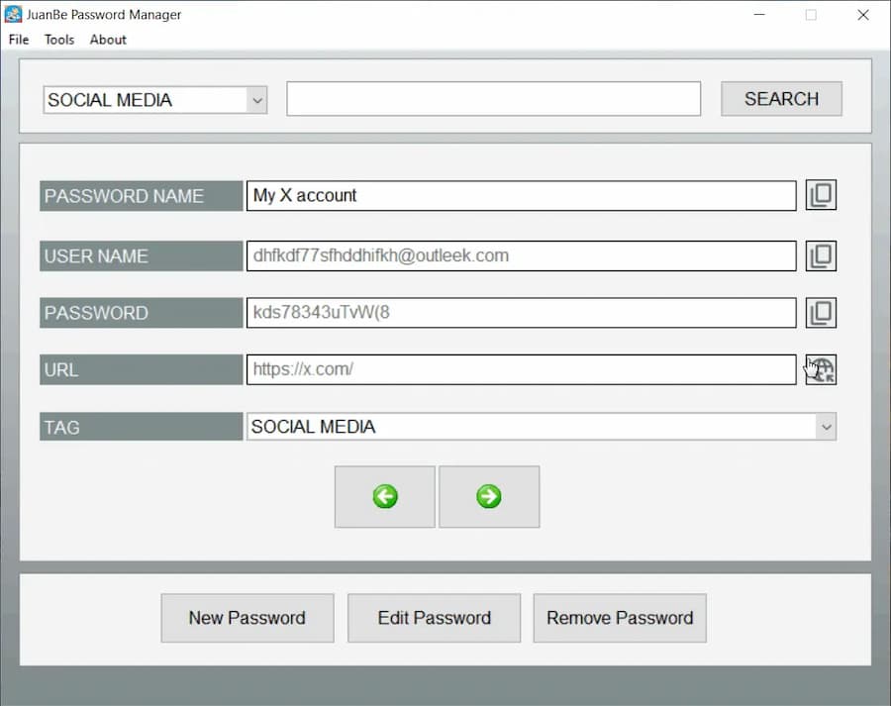891x706 pixels.
Task: Click the JuanBe Password Manager app icon
Action: pyautogui.click(x=13, y=14)
